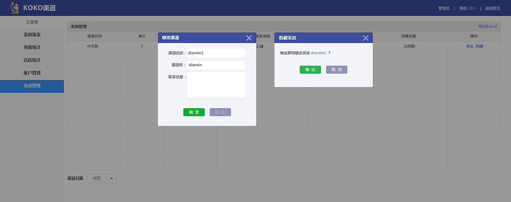
Task: Open 充值统计 in the main menu
Action: click(x=32, y=47)
